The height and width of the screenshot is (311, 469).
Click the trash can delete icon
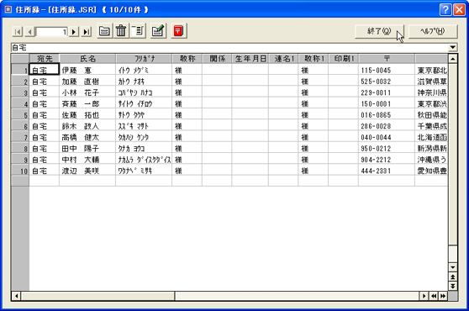point(121,31)
